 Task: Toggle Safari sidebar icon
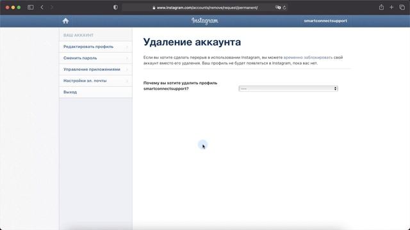[x=30, y=7]
